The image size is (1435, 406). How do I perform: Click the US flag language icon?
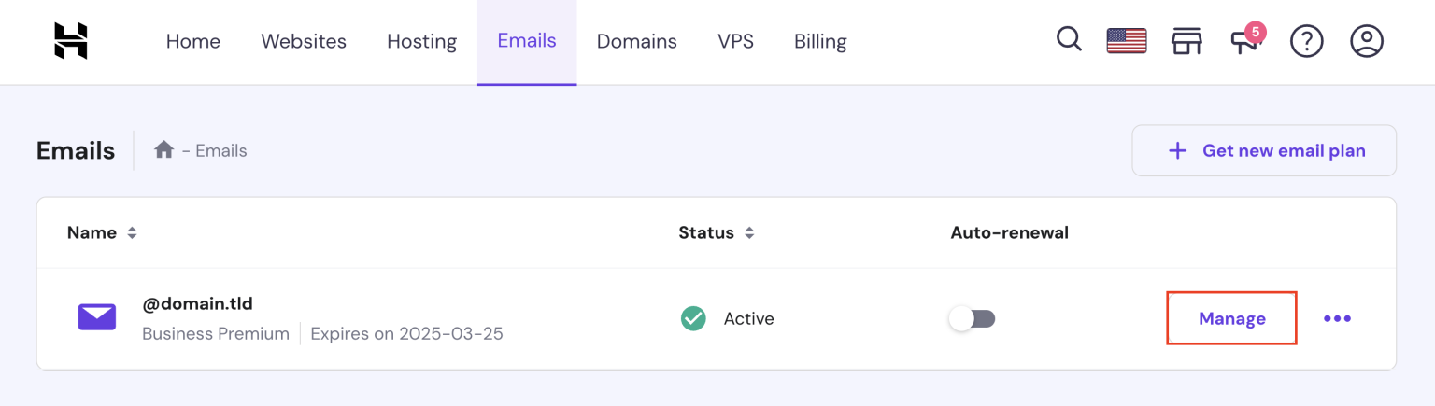click(x=1126, y=41)
